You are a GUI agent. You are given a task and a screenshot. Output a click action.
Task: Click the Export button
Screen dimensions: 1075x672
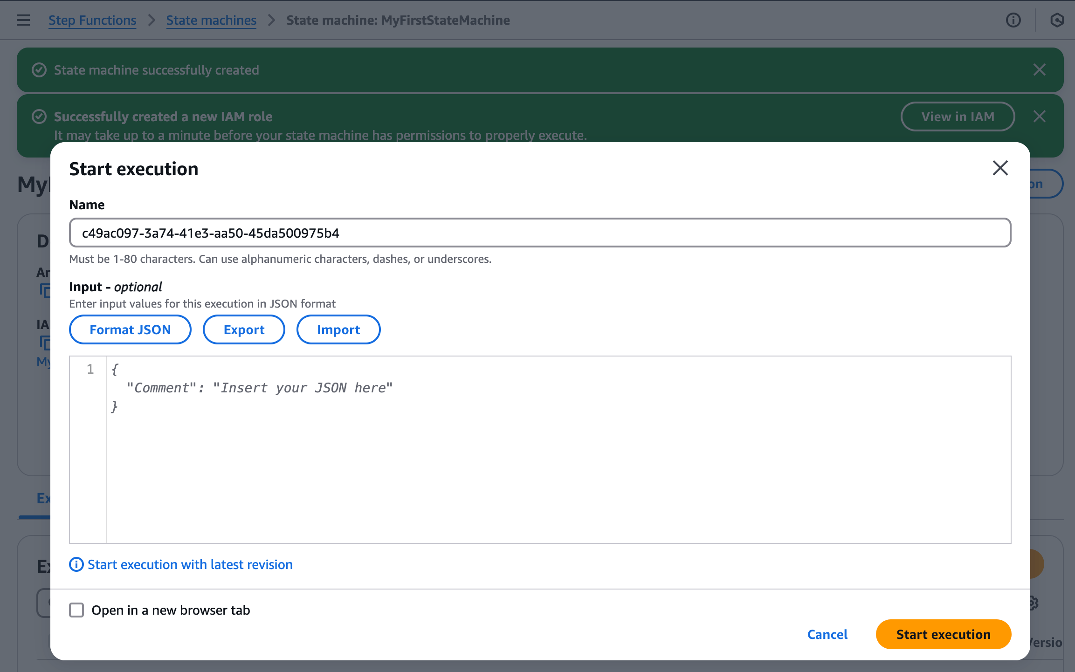tap(243, 329)
